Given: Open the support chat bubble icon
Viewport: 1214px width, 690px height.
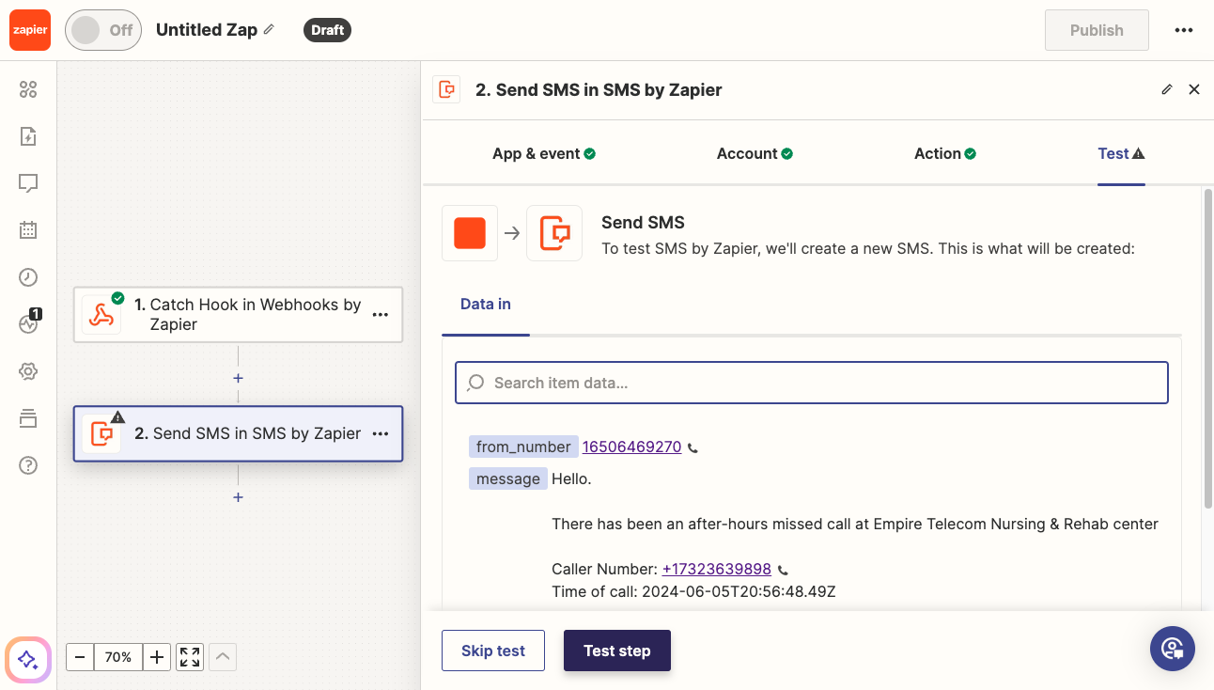Looking at the screenshot, I should pyautogui.click(x=1173, y=649).
